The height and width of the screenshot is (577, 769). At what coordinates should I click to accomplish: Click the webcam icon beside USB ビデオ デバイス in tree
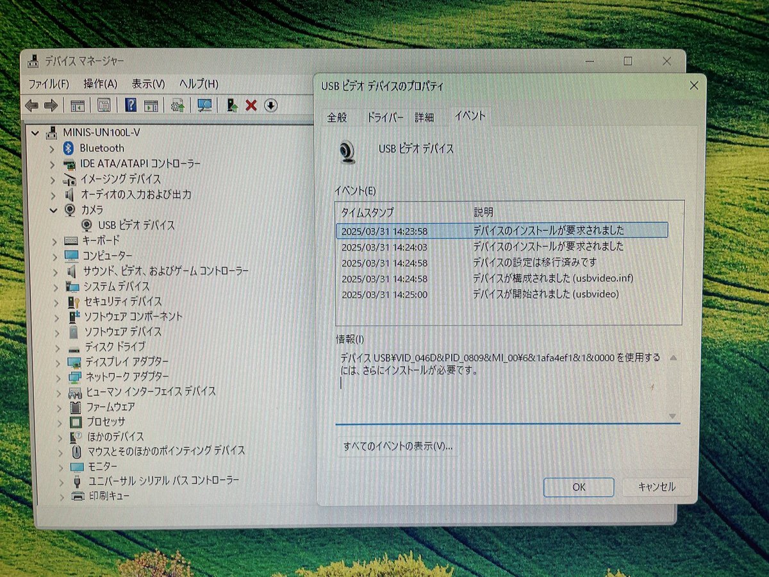[88, 225]
